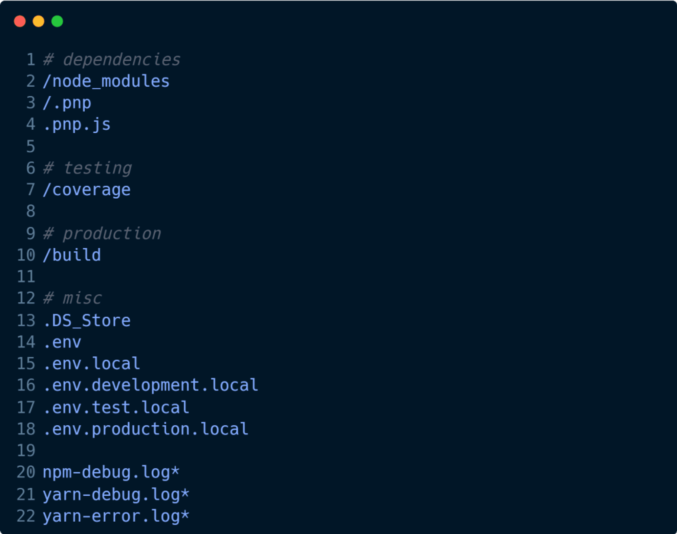Click the yarn-error.log* entry

pyautogui.click(x=116, y=516)
